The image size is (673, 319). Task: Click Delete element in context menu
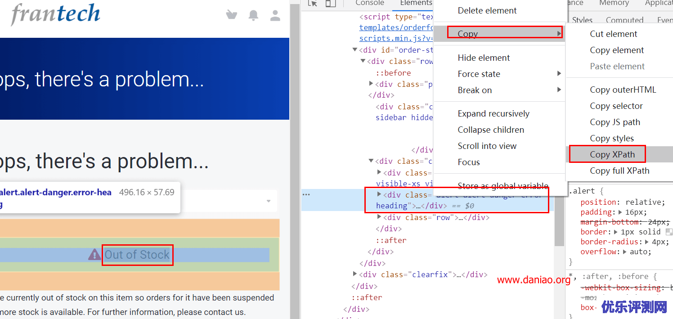point(487,10)
